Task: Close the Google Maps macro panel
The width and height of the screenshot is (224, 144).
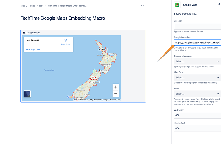Action: click(x=219, y=4)
